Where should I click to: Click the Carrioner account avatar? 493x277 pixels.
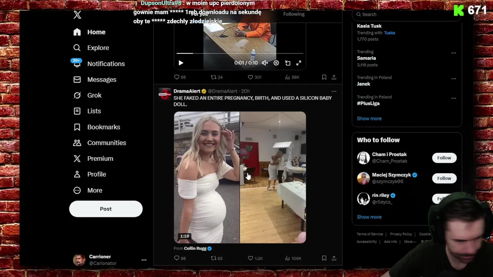coord(79,260)
